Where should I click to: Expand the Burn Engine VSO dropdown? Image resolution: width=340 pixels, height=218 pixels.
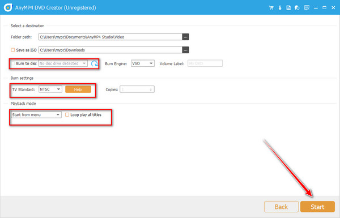tap(143, 63)
